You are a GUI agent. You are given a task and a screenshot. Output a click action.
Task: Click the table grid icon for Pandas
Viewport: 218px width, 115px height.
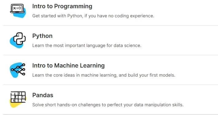point(18,97)
